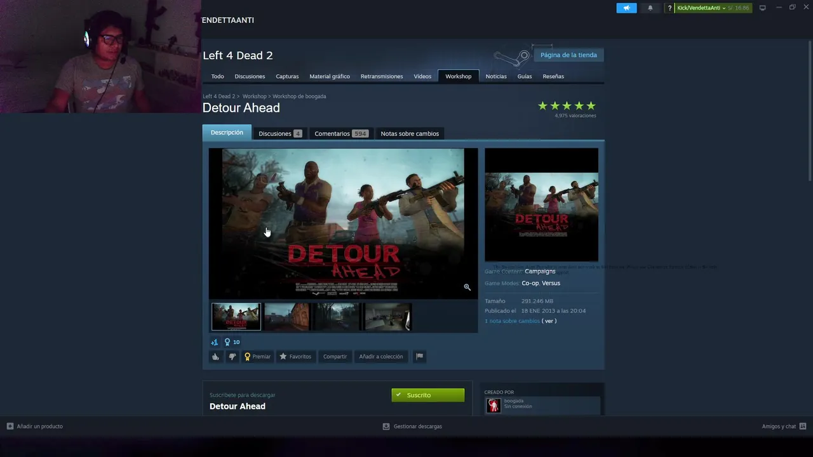Open the Material gráfico tab

point(330,76)
